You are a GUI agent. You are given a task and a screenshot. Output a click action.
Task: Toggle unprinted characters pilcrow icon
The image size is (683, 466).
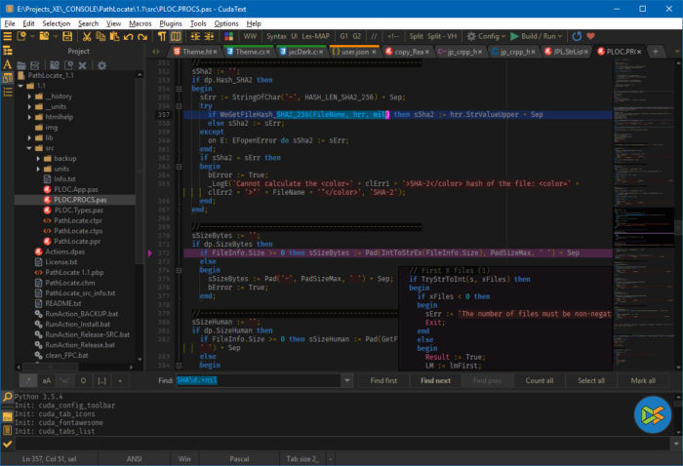pyautogui.click(x=163, y=36)
